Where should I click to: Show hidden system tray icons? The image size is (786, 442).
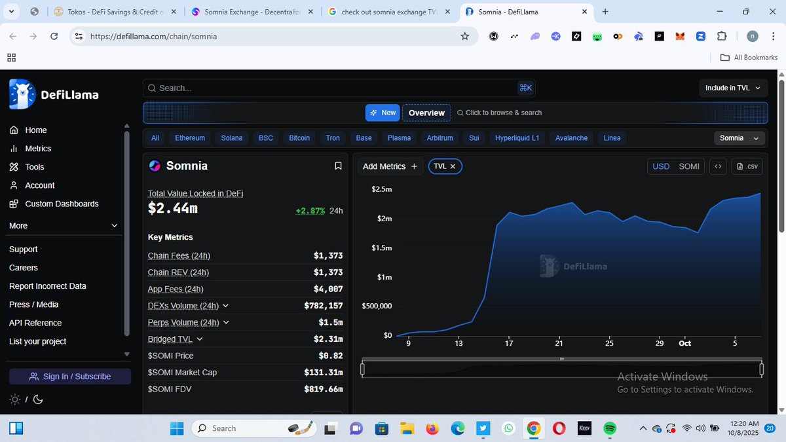(x=643, y=428)
